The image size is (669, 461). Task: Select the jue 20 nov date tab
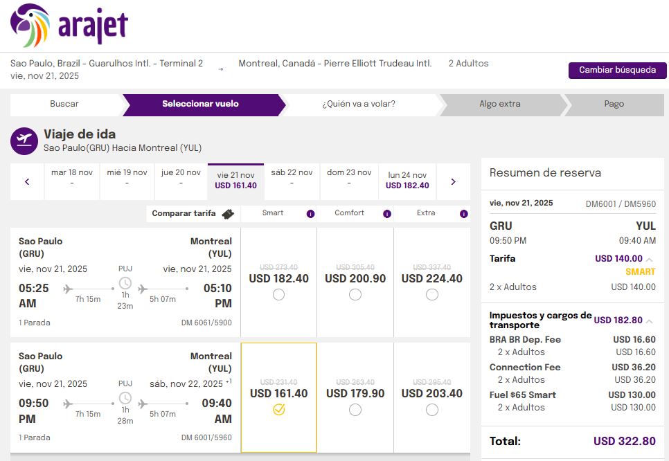(x=181, y=181)
